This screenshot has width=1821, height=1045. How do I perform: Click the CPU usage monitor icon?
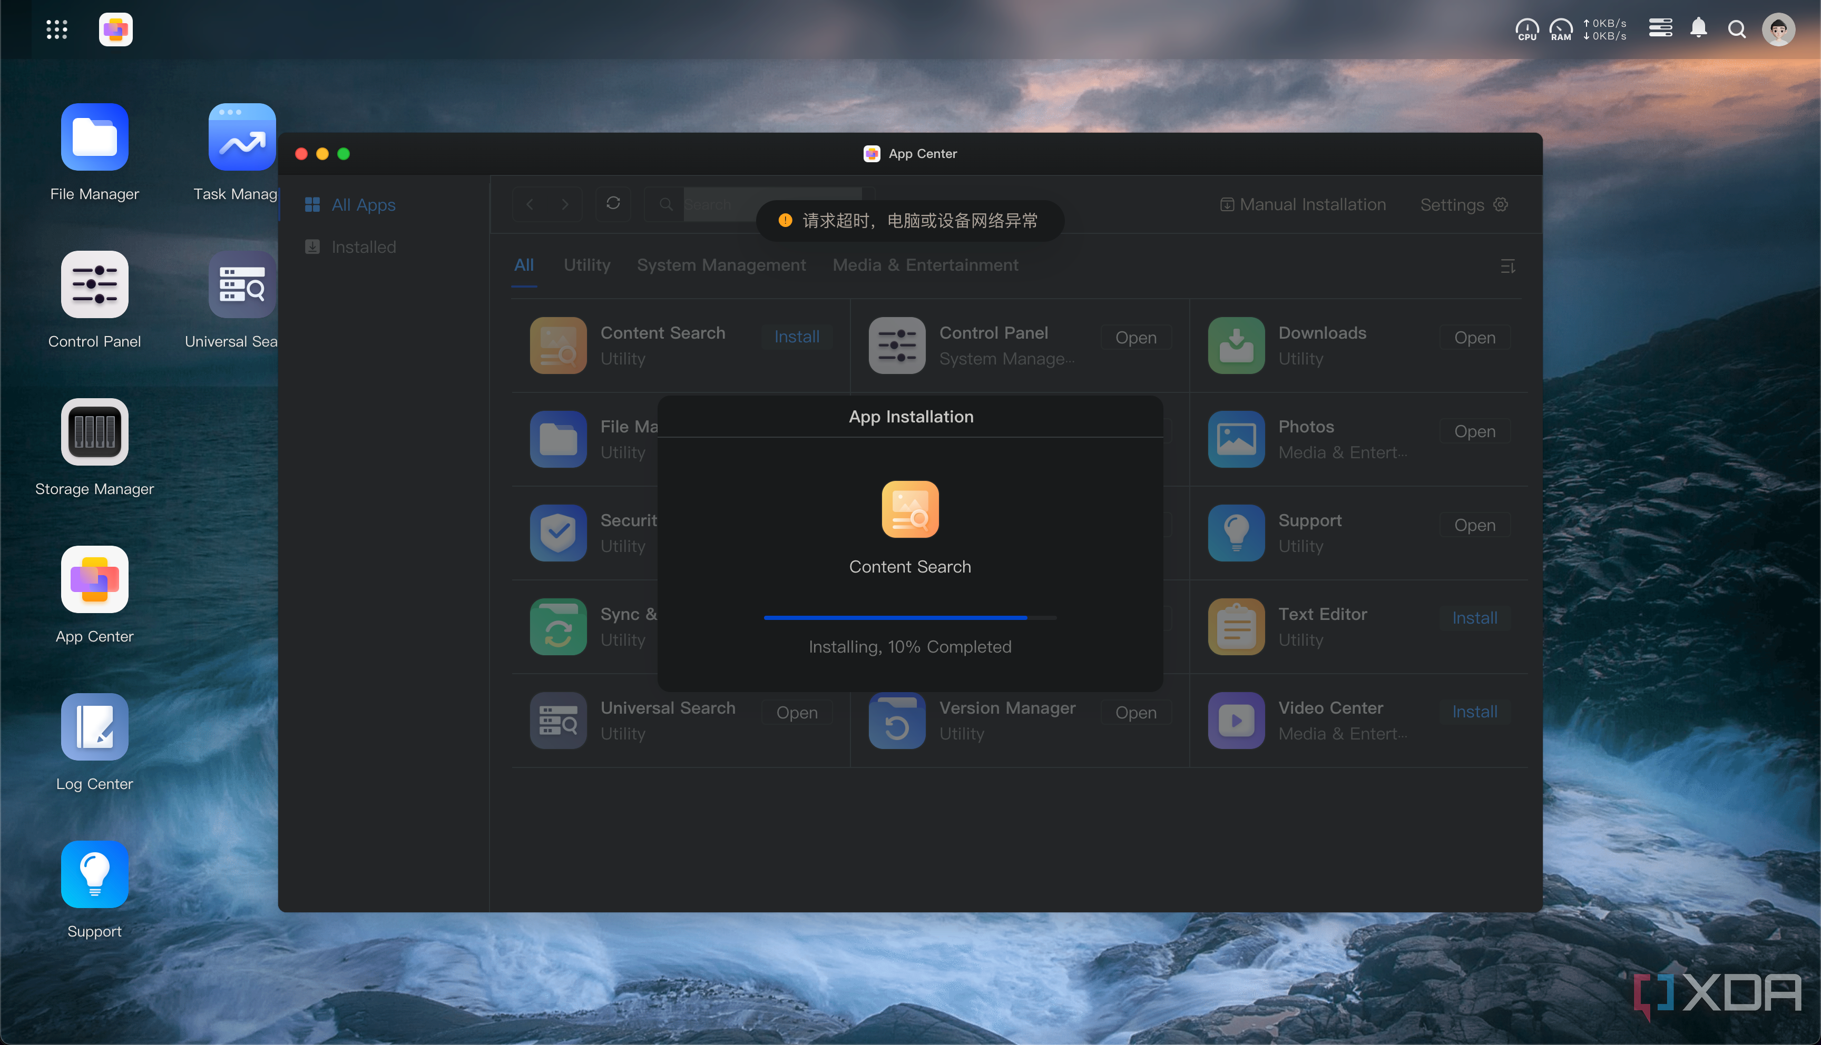pyautogui.click(x=1526, y=29)
